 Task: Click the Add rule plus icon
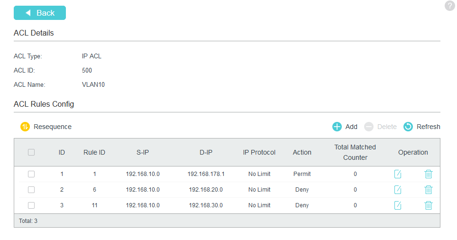pos(337,127)
